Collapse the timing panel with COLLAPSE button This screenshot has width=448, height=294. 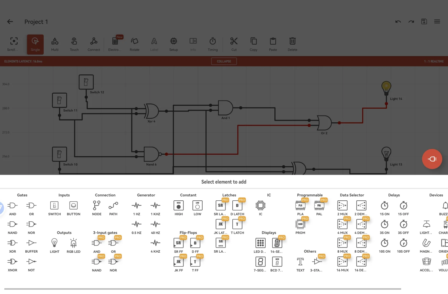(x=224, y=61)
